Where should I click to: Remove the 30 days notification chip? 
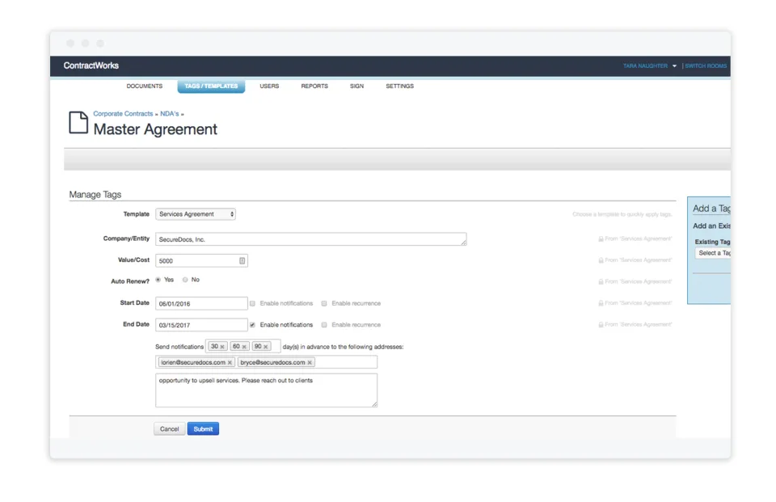coord(222,347)
